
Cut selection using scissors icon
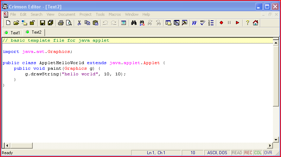[79, 23]
